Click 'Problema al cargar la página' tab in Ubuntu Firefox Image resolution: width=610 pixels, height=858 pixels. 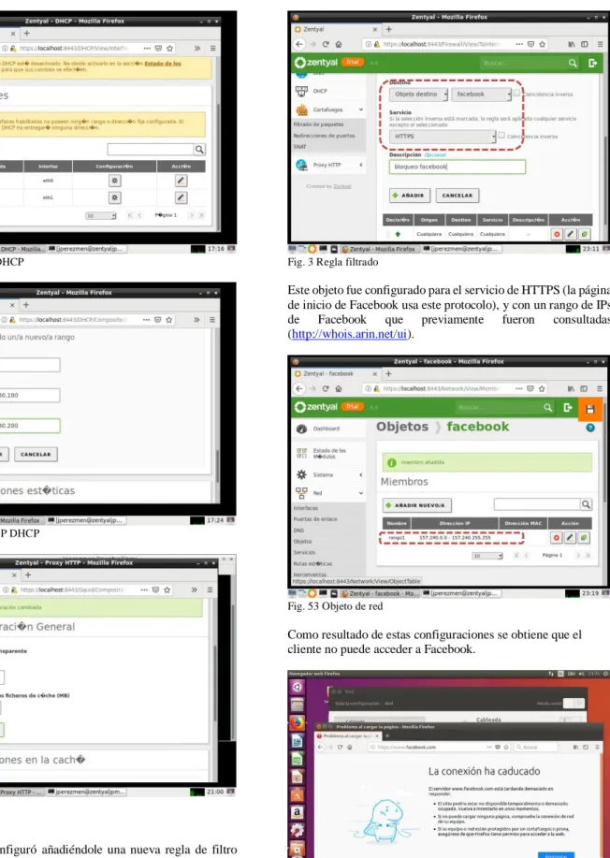point(346,736)
